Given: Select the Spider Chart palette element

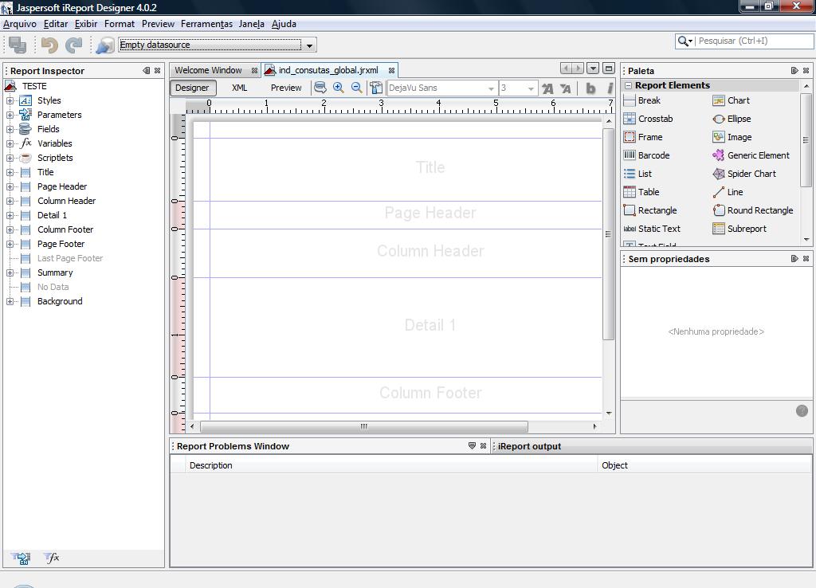Looking at the screenshot, I should pos(744,174).
